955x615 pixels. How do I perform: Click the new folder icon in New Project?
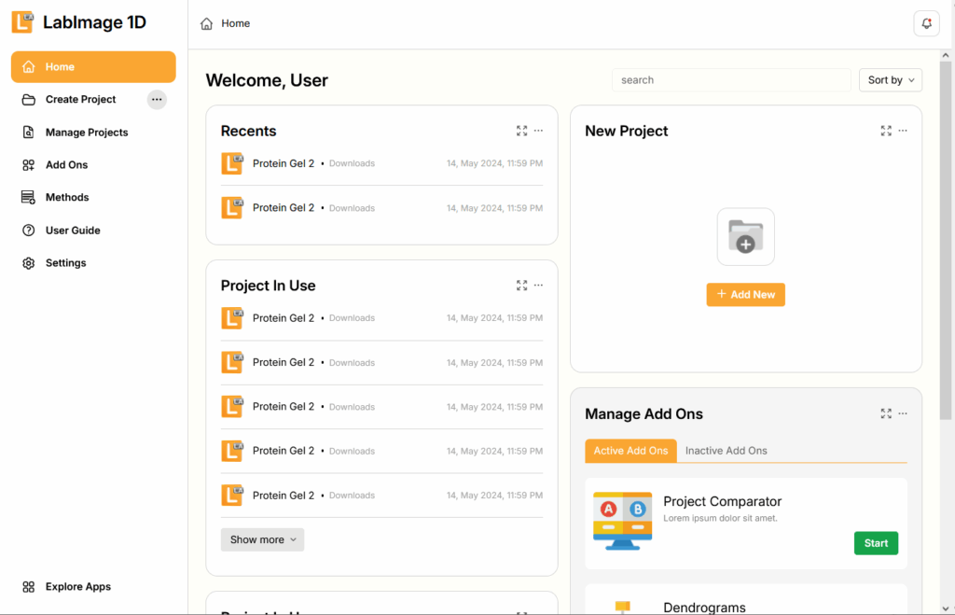(745, 236)
